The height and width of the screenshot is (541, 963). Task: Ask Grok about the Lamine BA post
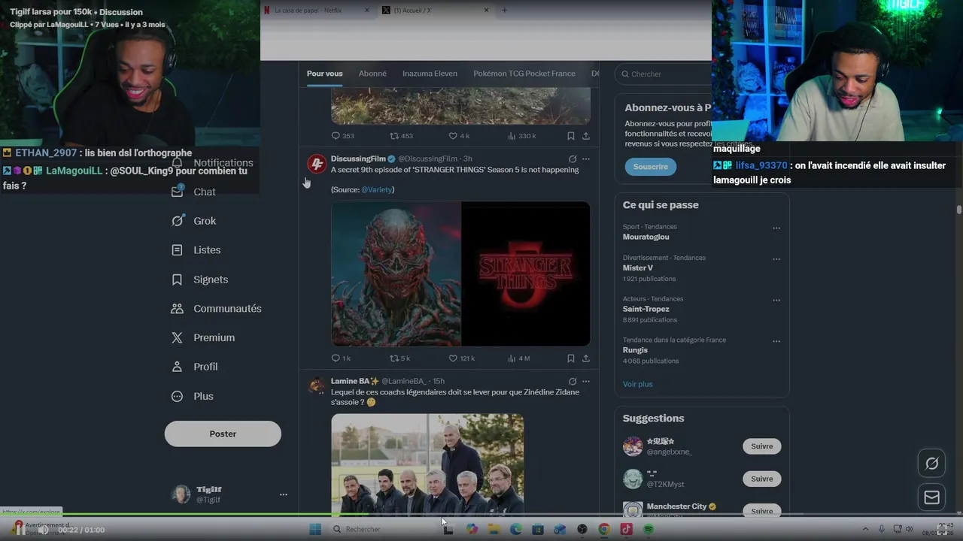tap(573, 382)
